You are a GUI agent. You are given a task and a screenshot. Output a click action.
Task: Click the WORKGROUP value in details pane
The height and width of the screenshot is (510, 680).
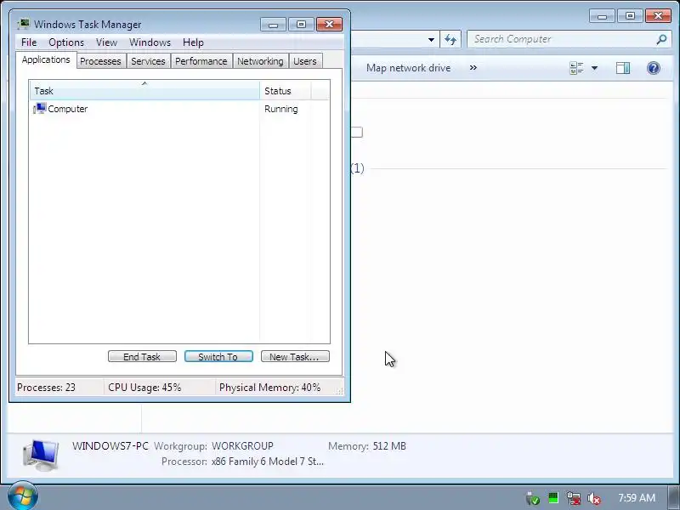pos(242,445)
